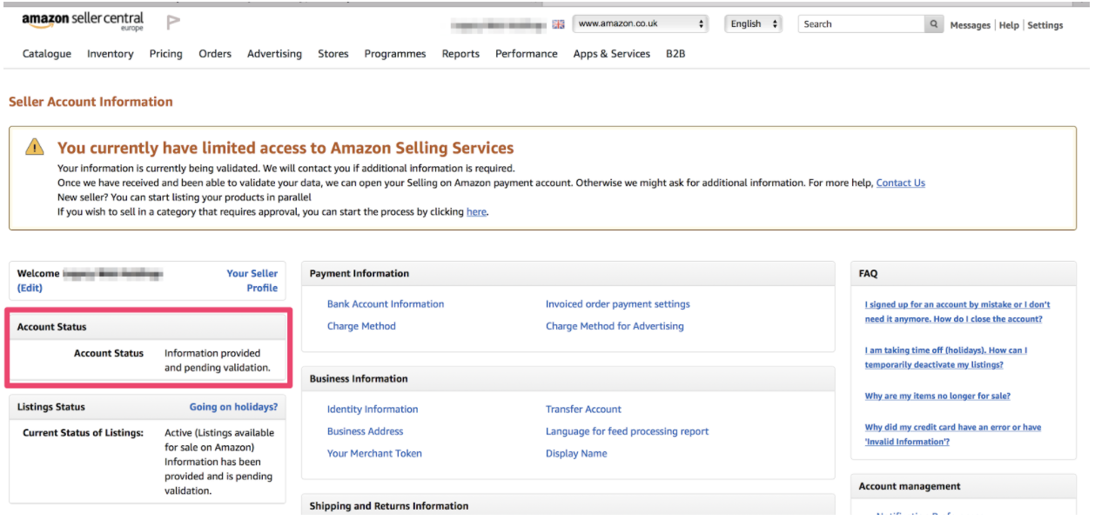The height and width of the screenshot is (520, 1095).
Task: Open the Settings link in the header
Action: click(1045, 25)
